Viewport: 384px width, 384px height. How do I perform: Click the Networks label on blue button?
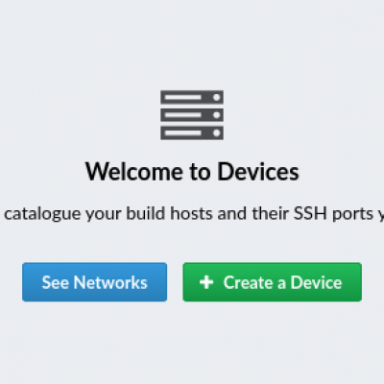[x=110, y=282]
